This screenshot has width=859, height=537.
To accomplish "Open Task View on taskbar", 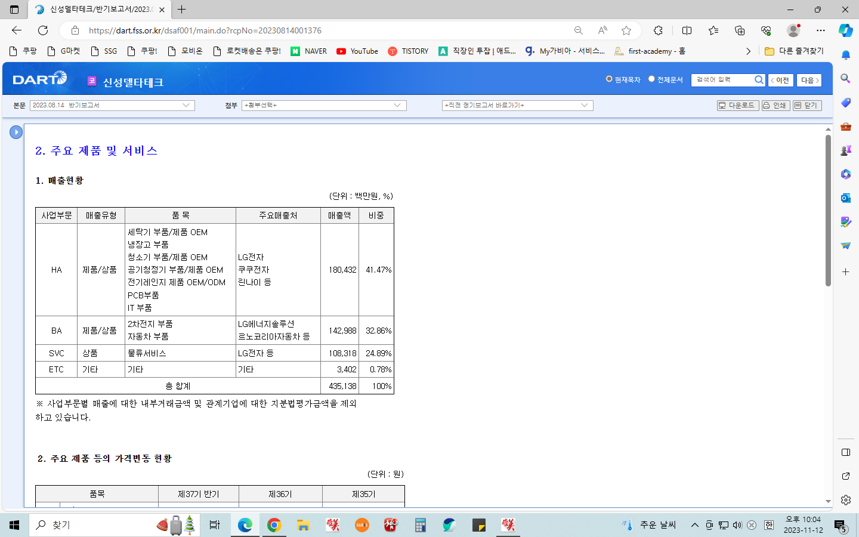I will pos(215,525).
